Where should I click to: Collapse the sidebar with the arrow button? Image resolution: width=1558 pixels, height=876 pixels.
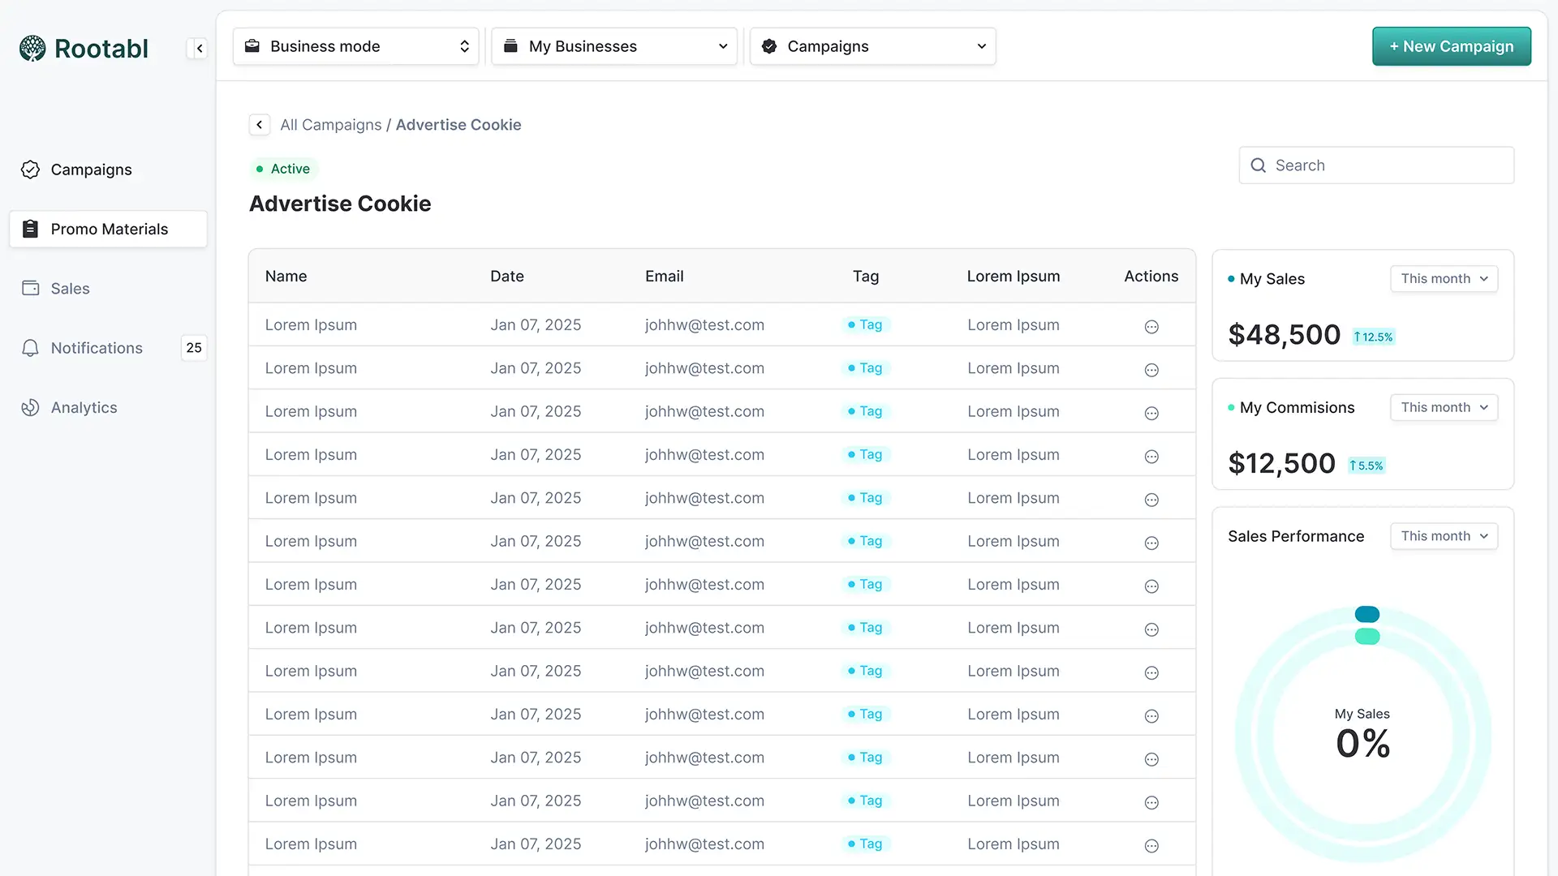tap(199, 49)
